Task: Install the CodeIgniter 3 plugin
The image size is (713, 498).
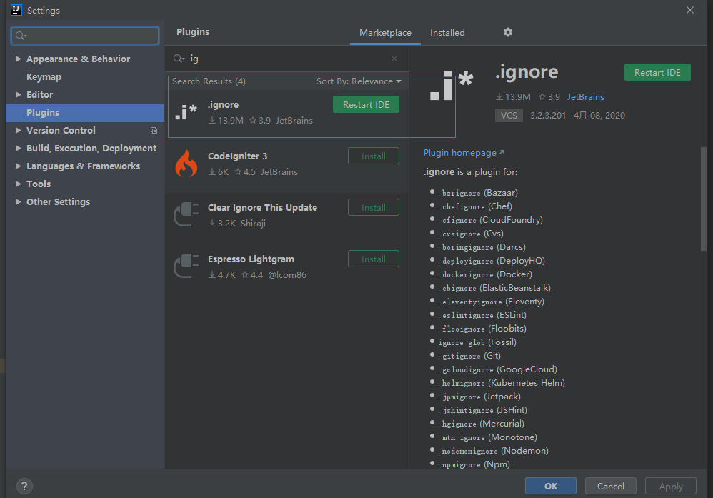Action: click(x=374, y=156)
